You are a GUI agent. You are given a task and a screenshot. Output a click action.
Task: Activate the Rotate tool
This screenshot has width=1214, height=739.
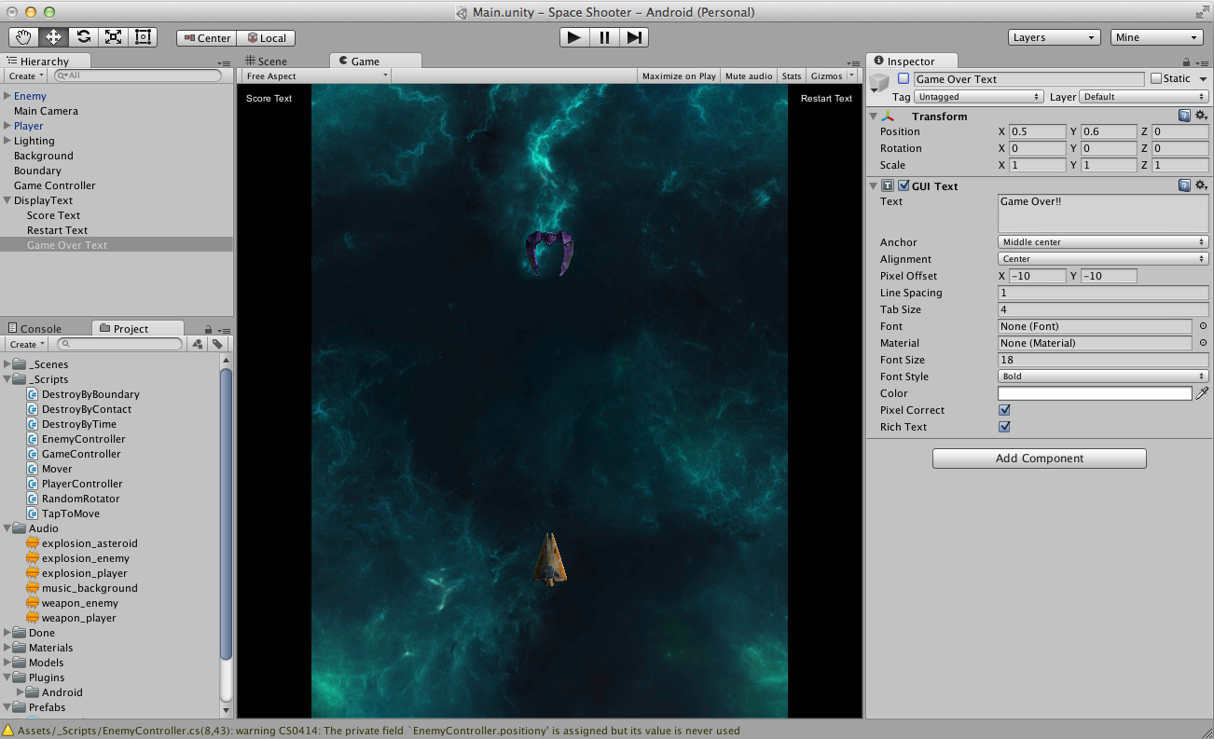pyautogui.click(x=83, y=37)
